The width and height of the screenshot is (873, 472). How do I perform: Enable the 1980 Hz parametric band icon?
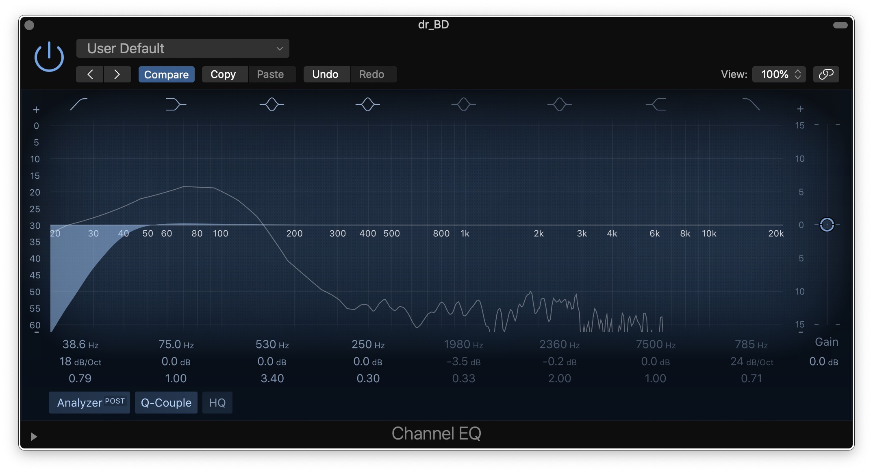[x=463, y=104]
